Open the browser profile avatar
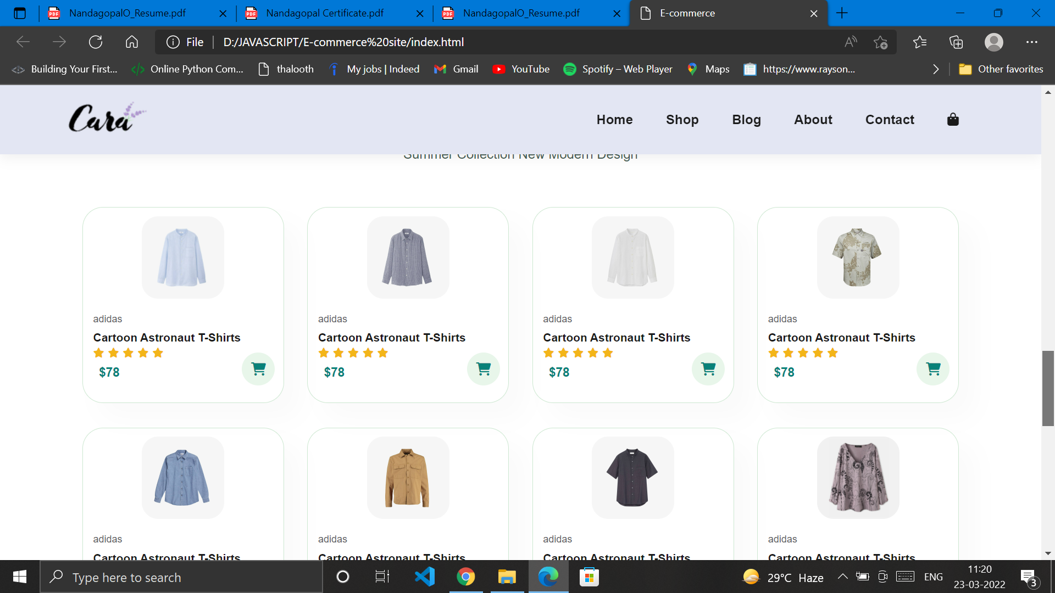Screen dimensions: 1055x593 click(993, 42)
